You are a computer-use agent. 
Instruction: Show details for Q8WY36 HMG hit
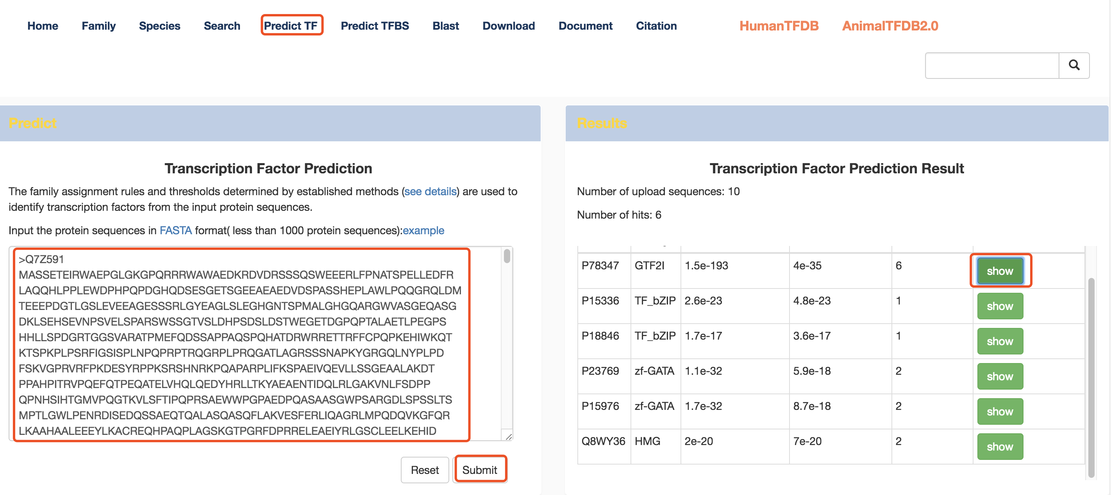[999, 447]
